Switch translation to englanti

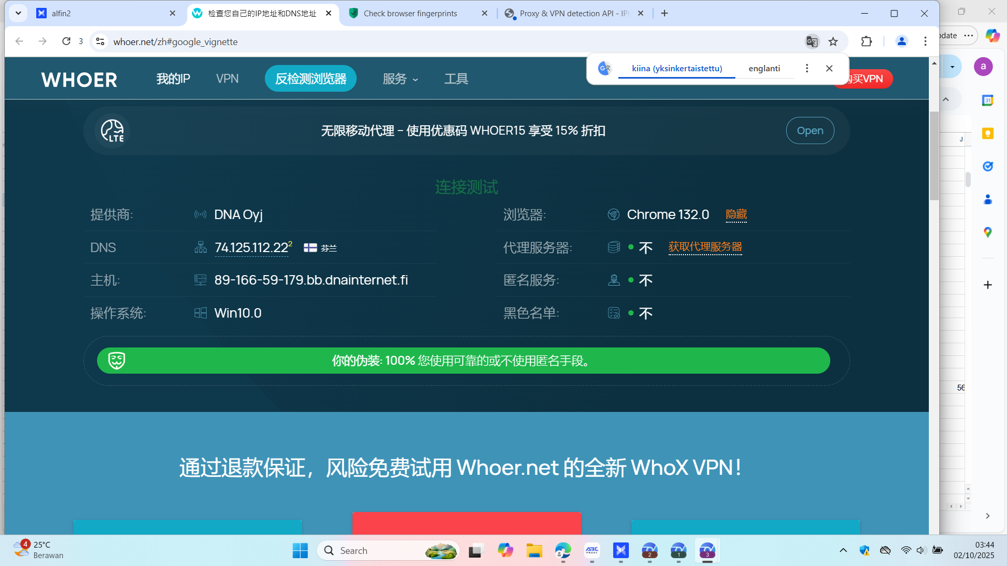tap(764, 69)
